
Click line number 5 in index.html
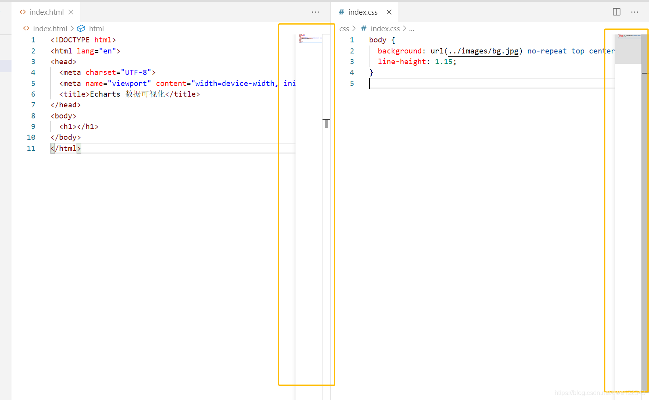tap(33, 84)
